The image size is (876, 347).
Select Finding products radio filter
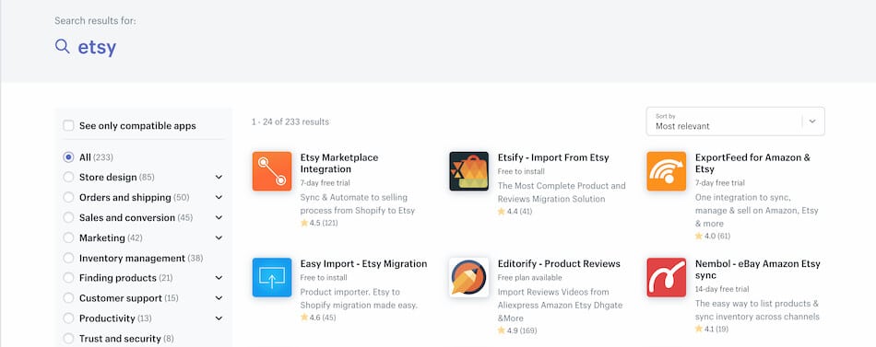point(68,278)
